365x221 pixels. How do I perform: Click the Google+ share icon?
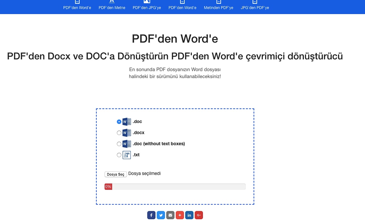199,215
